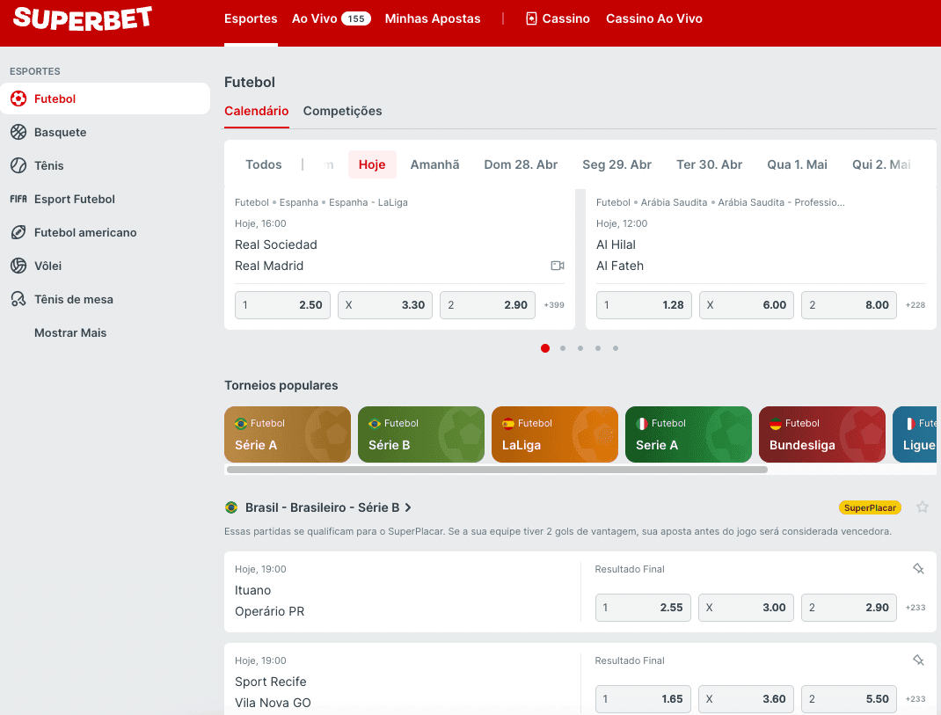Bet on Al Fateh win at 8.00

point(850,305)
